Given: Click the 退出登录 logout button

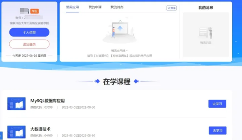Looking at the screenshot, I should (29, 44).
